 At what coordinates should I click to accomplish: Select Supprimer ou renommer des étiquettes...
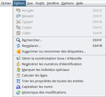pyautogui.click(x=59, y=51)
